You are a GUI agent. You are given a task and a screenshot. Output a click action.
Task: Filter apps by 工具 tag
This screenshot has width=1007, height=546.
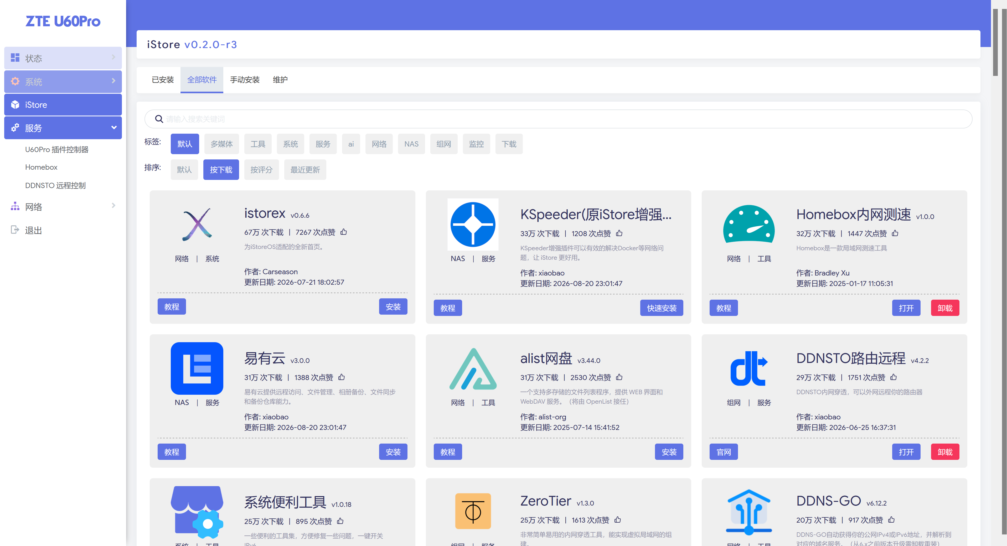(x=258, y=144)
